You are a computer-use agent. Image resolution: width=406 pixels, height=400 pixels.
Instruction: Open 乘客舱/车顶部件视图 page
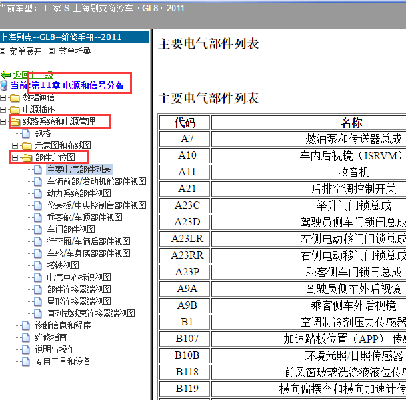click(85, 217)
